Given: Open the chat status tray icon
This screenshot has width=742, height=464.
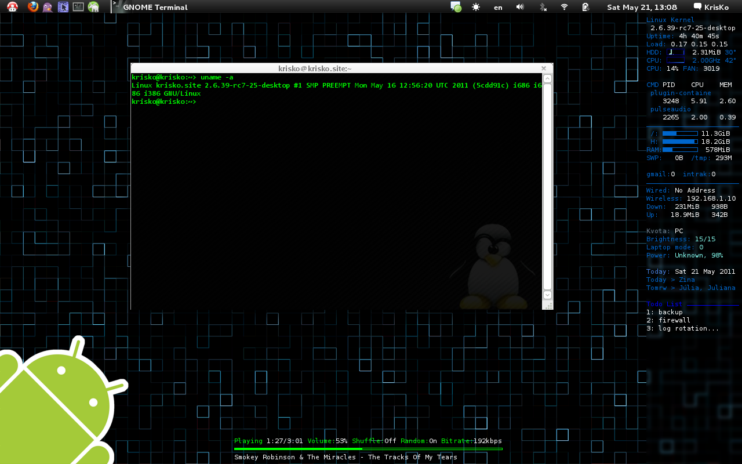Looking at the screenshot, I should [456, 7].
